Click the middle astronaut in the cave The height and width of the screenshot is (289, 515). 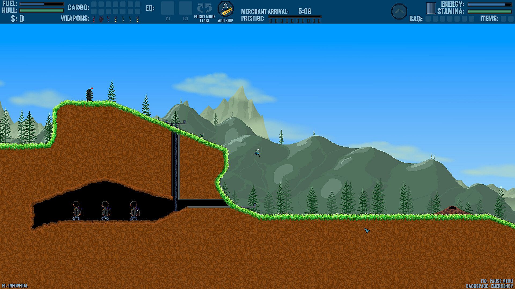pyautogui.click(x=105, y=211)
